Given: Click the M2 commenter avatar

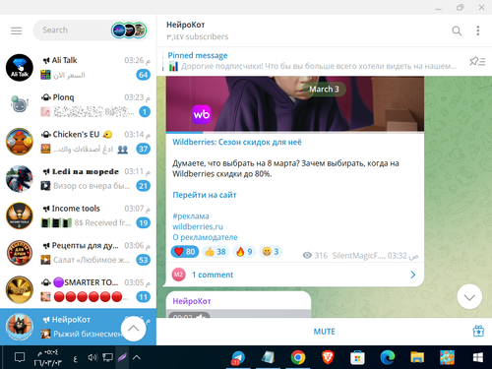Looking at the screenshot, I should tap(178, 275).
